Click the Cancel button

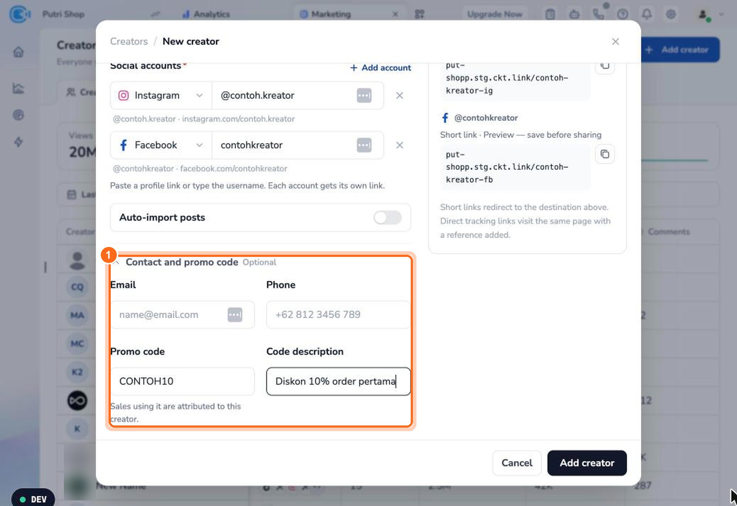coord(517,463)
